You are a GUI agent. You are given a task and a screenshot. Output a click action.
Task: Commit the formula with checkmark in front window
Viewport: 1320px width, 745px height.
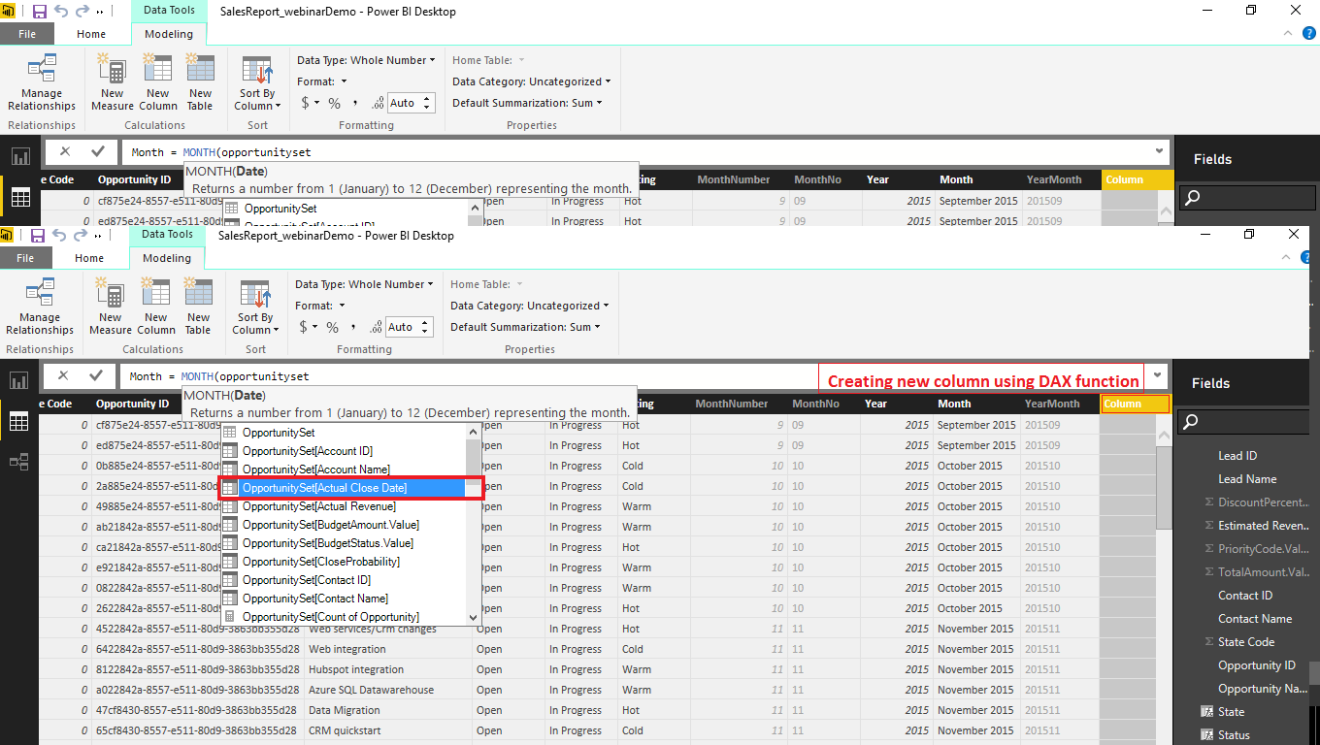[95, 375]
